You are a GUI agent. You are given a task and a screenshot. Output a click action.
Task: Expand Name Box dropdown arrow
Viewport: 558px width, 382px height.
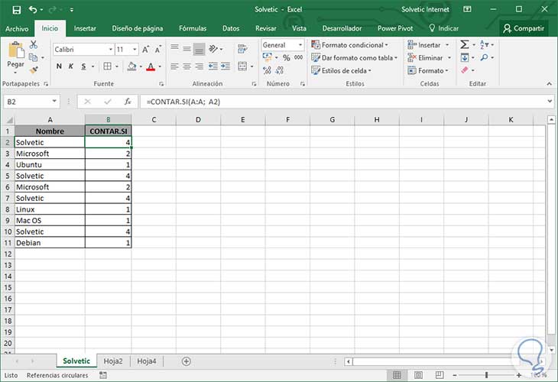[x=54, y=102]
